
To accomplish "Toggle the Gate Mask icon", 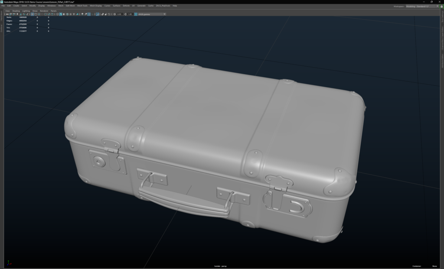I will point(42,14).
